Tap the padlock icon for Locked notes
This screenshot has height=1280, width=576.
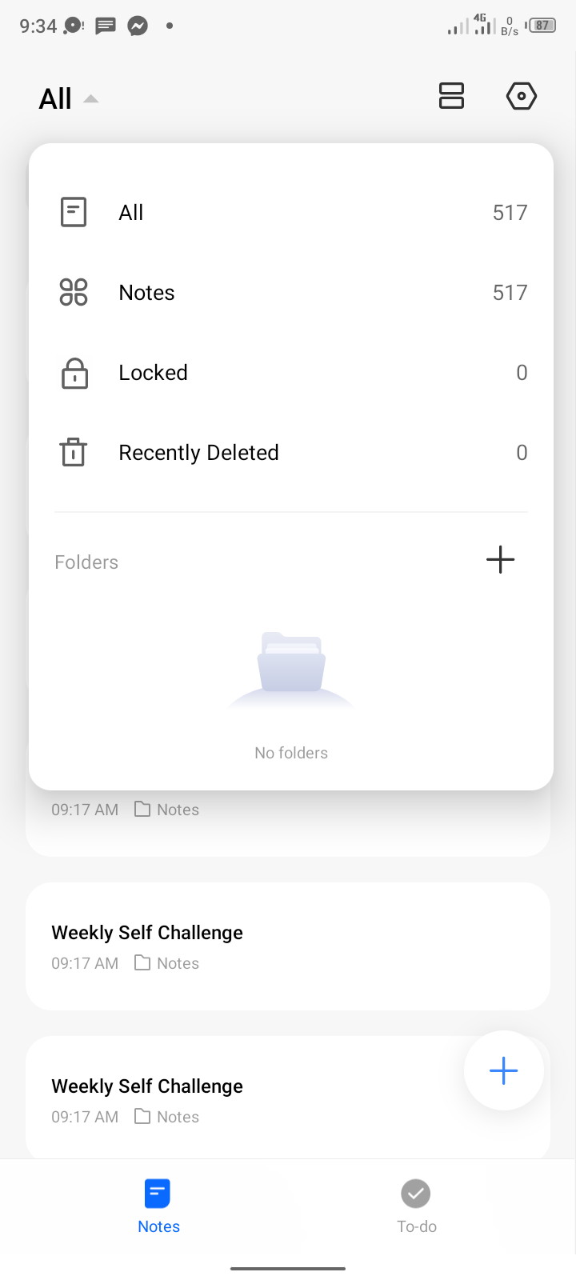(x=74, y=373)
